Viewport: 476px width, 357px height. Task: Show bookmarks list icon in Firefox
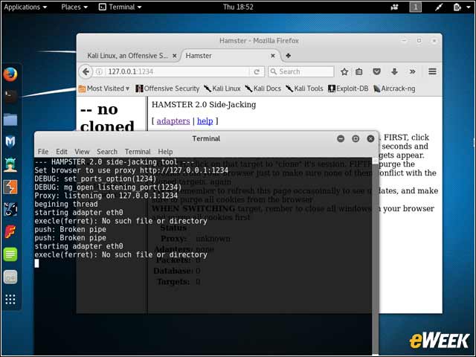point(359,71)
